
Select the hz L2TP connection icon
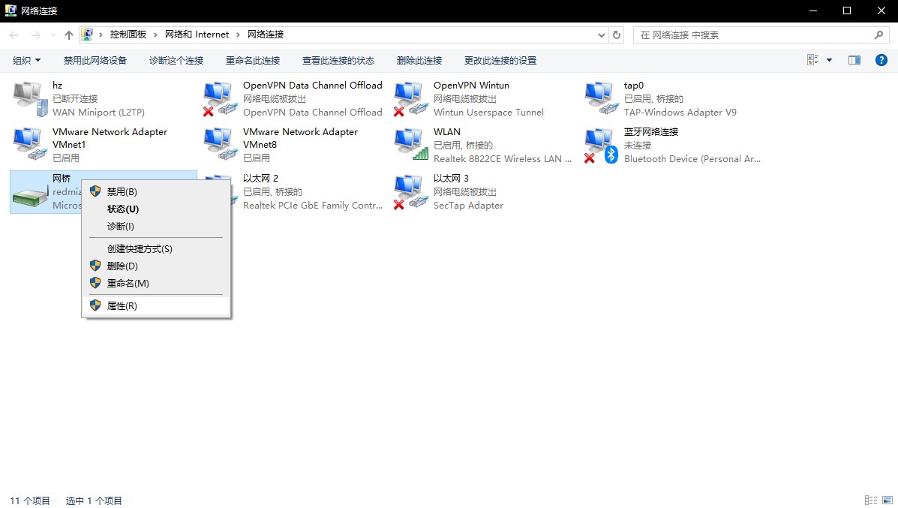tap(29, 98)
